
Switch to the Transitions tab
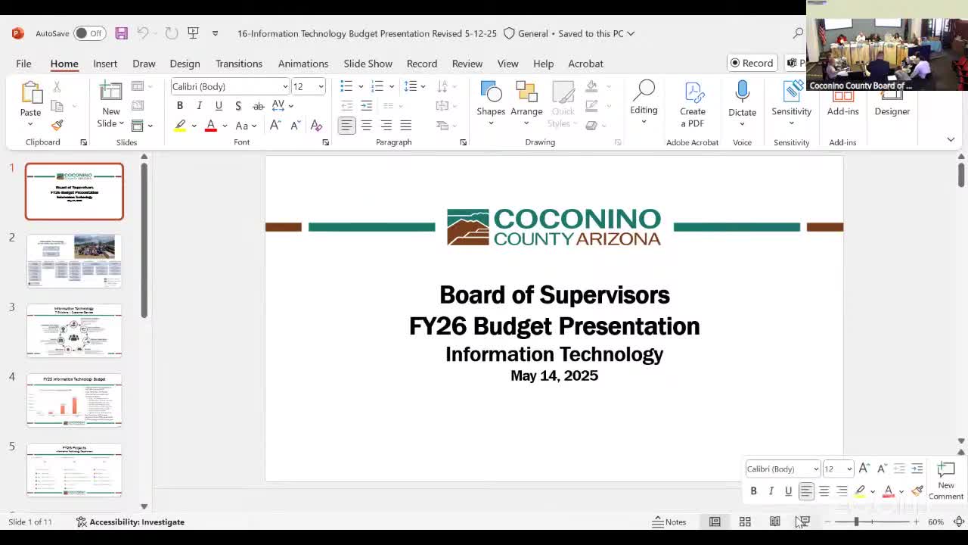click(239, 64)
